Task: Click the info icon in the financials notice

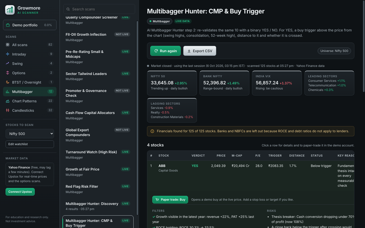Action: click(152, 131)
